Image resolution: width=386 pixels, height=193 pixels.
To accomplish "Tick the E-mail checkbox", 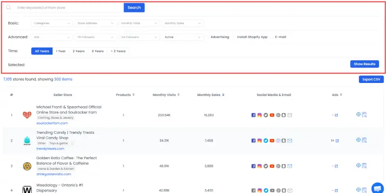I will pyautogui.click(x=272, y=37).
